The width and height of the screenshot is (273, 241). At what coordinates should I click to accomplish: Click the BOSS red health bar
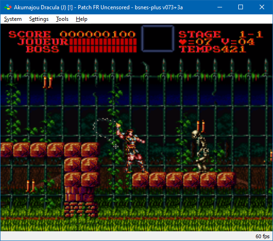coord(103,49)
